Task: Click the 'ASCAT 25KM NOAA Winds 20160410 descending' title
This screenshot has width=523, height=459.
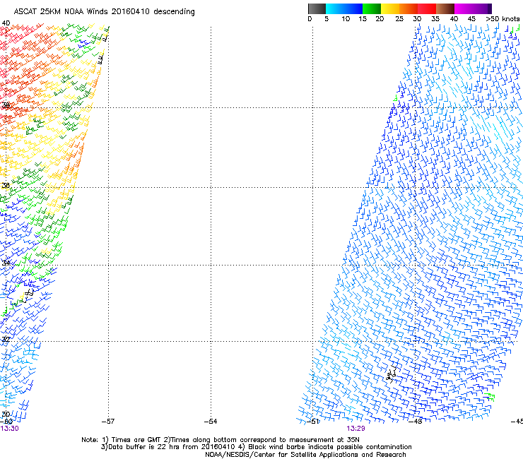Action: (x=104, y=12)
